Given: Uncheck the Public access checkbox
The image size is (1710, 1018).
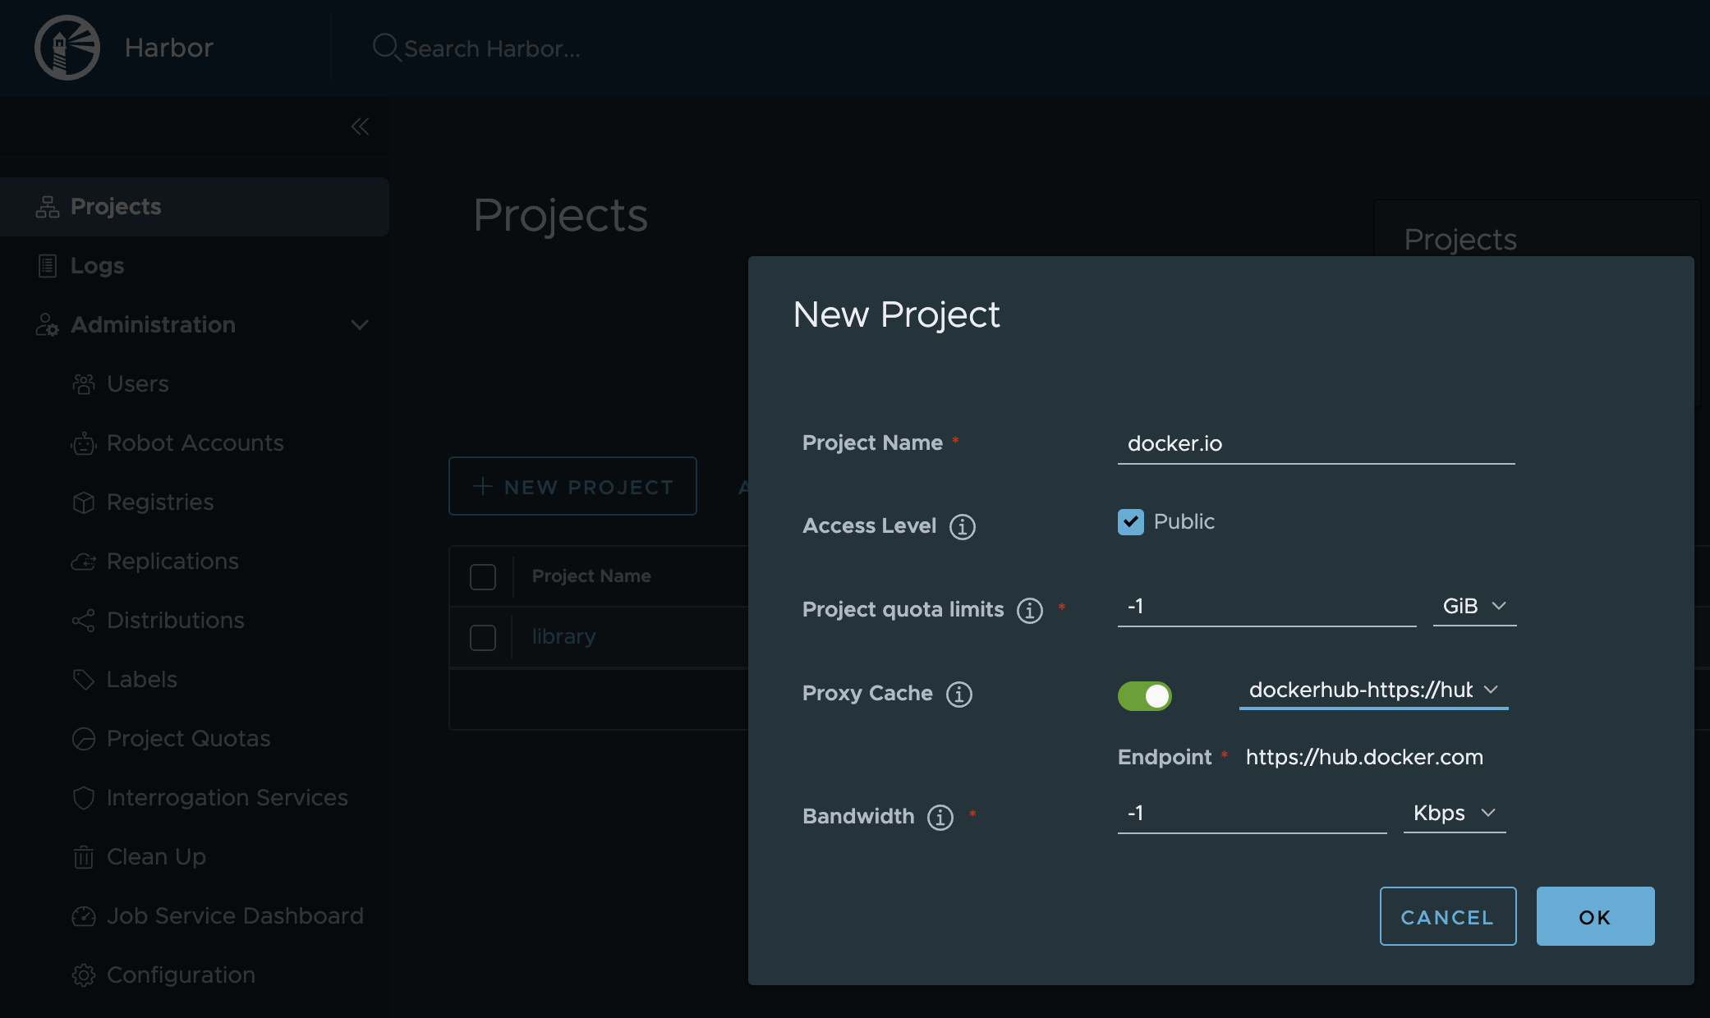Looking at the screenshot, I should [x=1131, y=522].
